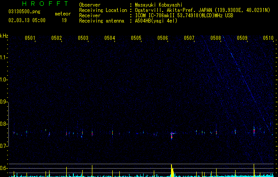Click the 0504 time marker

pos(110,38)
